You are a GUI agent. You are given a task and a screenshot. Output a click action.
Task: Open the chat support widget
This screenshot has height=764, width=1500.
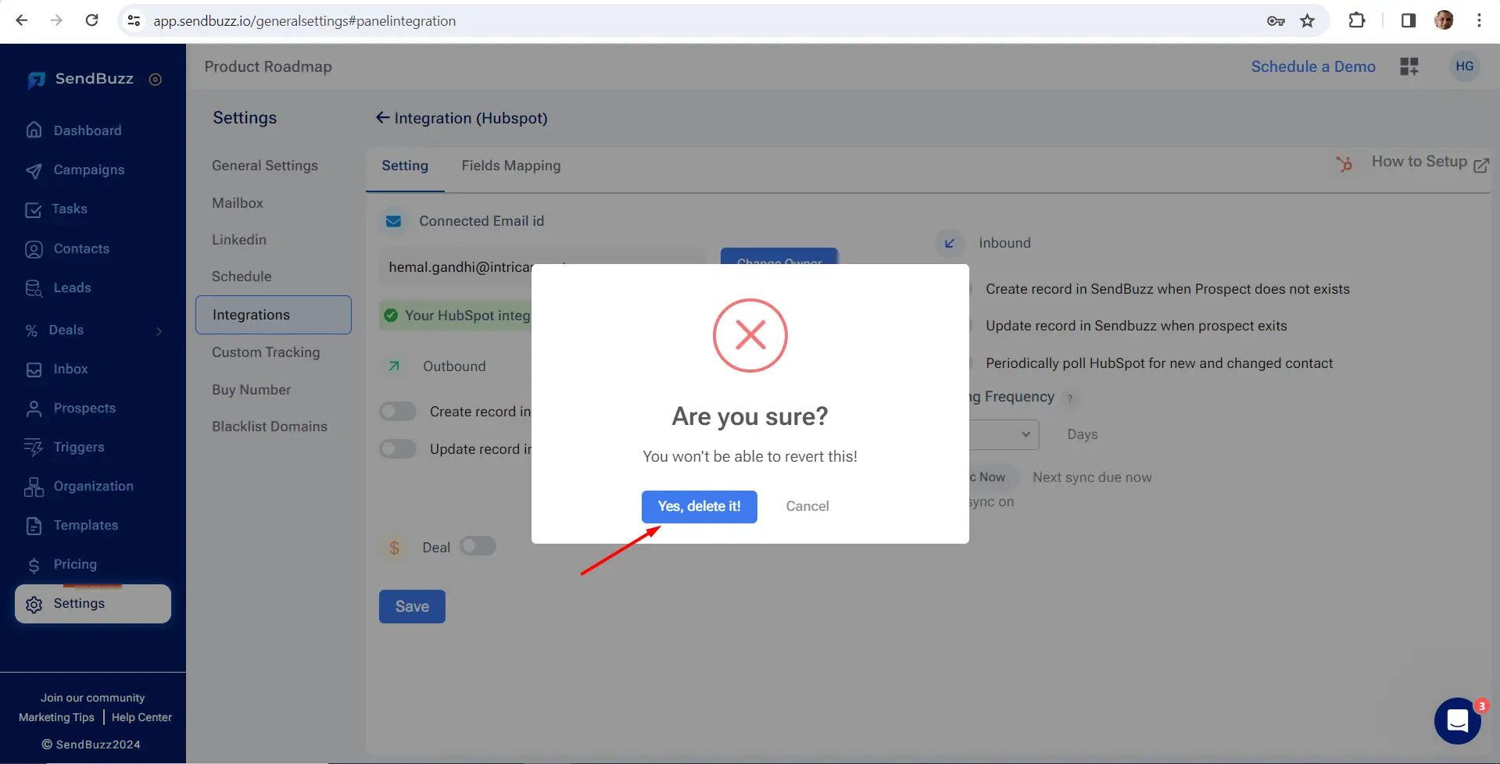click(x=1457, y=720)
